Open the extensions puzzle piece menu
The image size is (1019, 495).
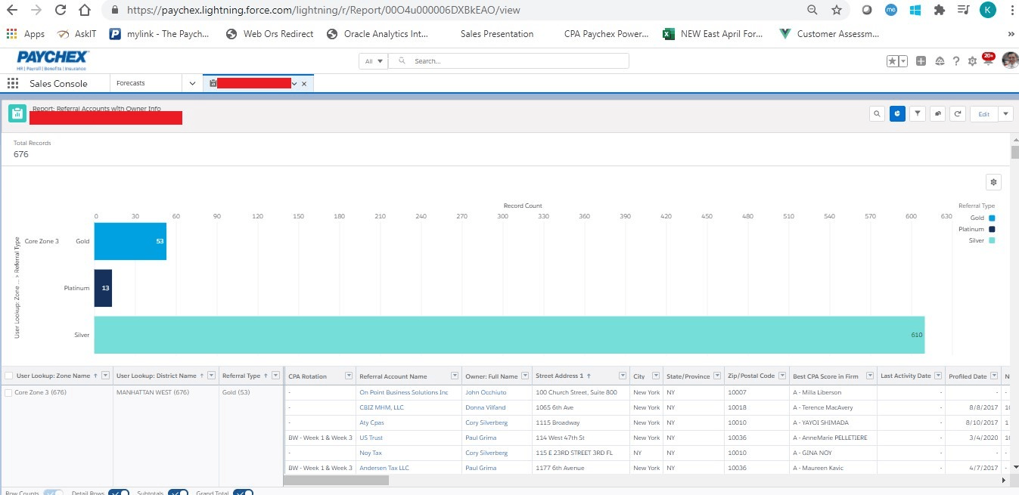[x=940, y=10]
